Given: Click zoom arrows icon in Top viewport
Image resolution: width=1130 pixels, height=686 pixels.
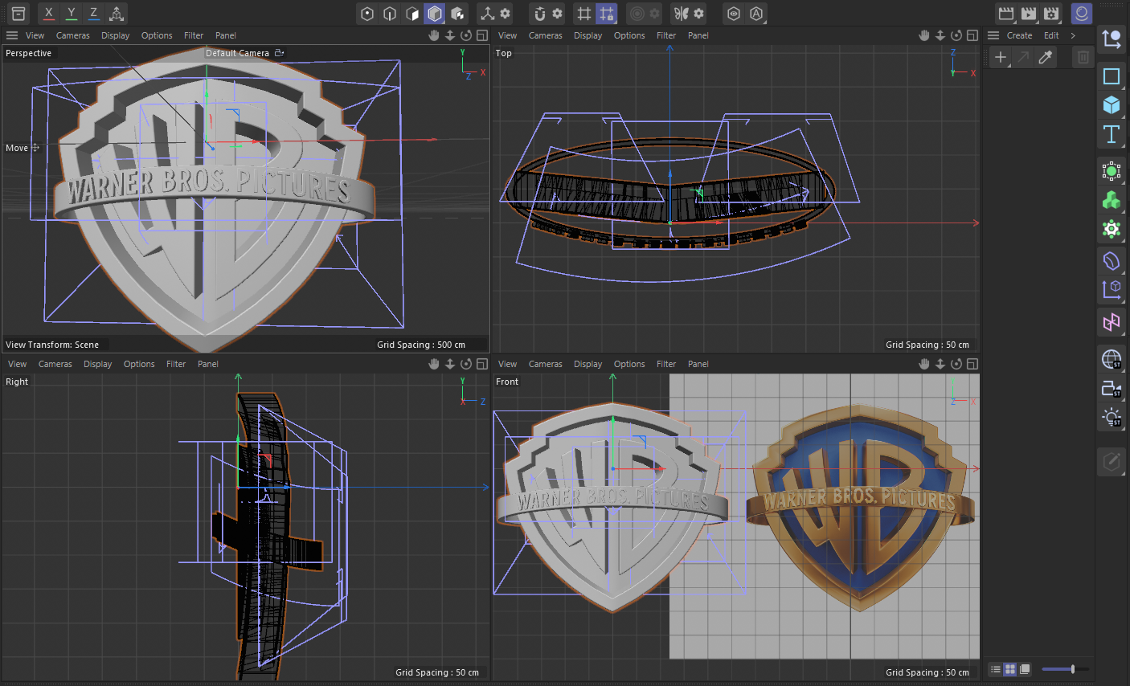Looking at the screenshot, I should click(940, 35).
